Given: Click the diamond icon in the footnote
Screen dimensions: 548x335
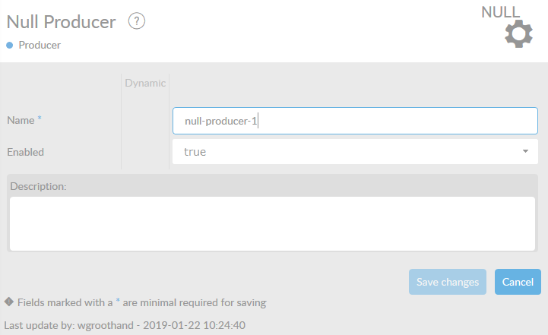Looking at the screenshot, I should pyautogui.click(x=8, y=302).
